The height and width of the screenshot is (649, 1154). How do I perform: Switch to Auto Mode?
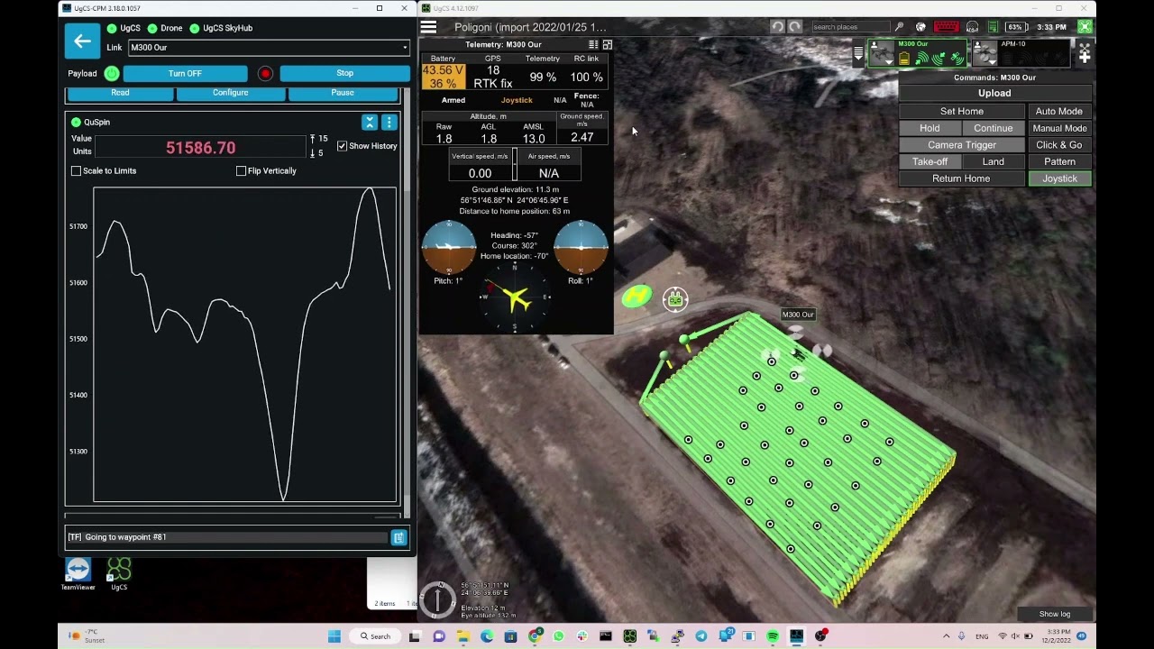click(1059, 112)
